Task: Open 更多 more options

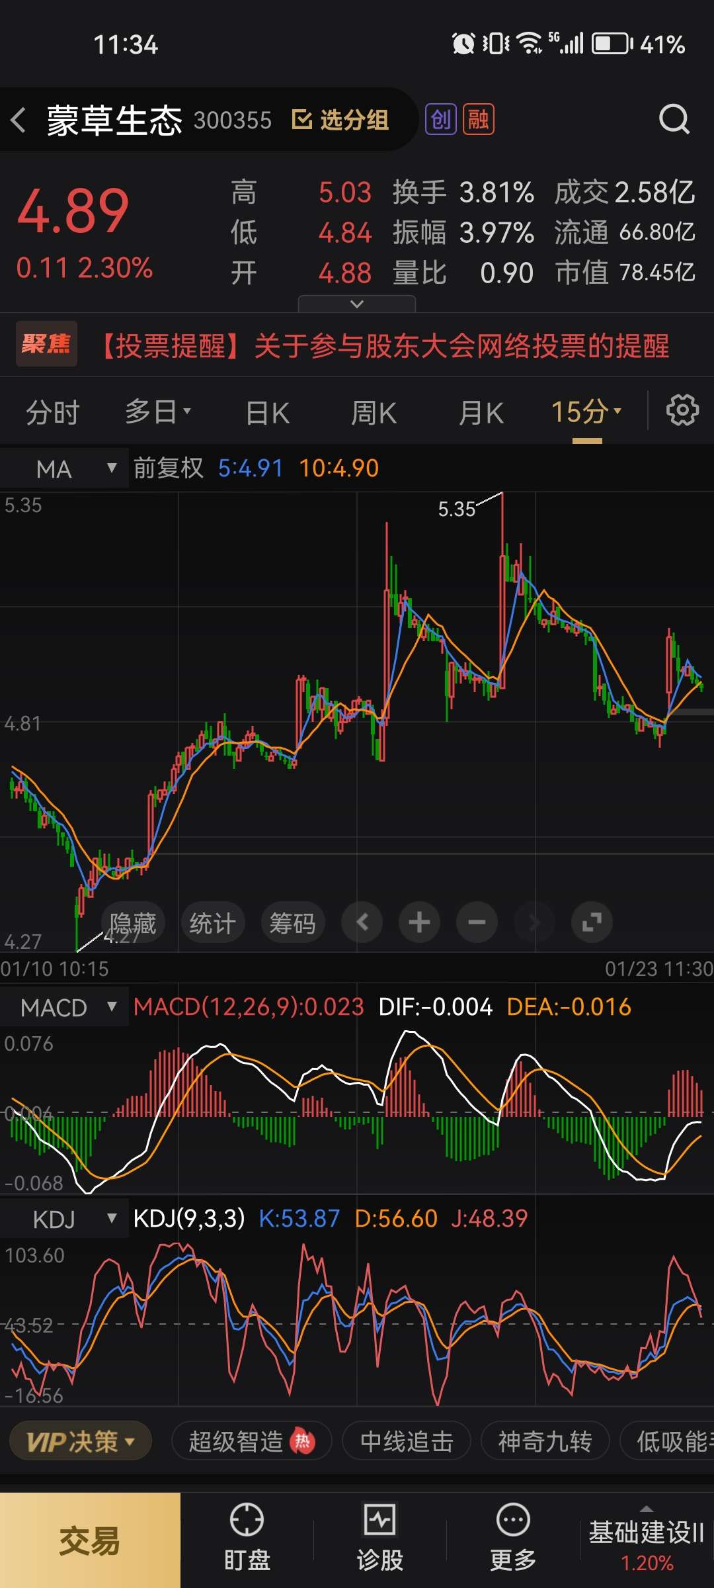Action: click(513, 1538)
